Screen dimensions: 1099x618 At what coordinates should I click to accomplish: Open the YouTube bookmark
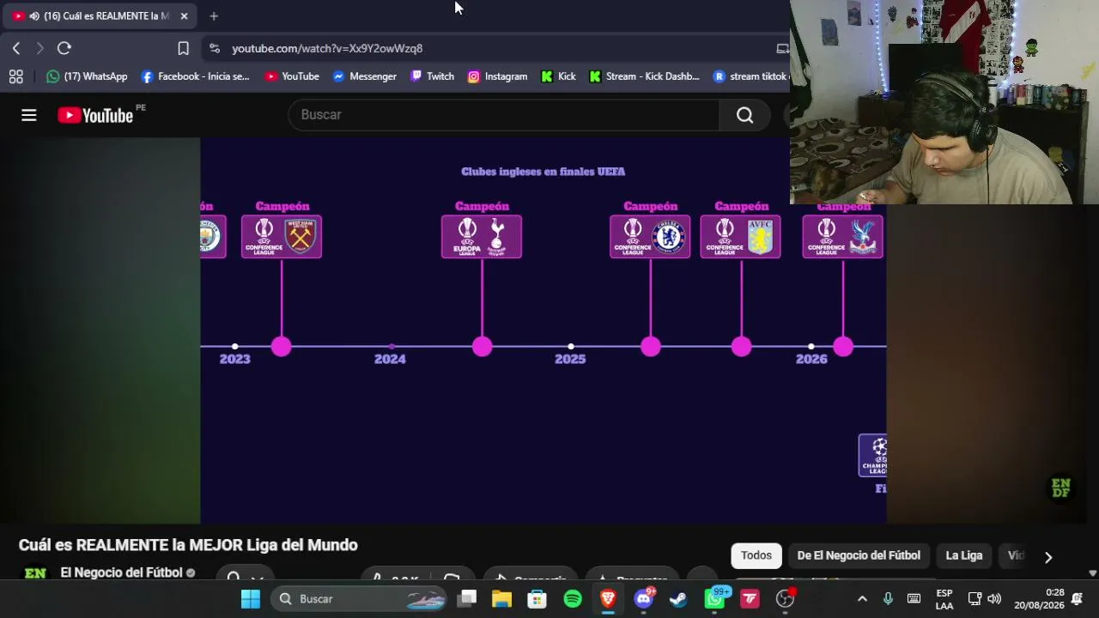click(x=292, y=76)
